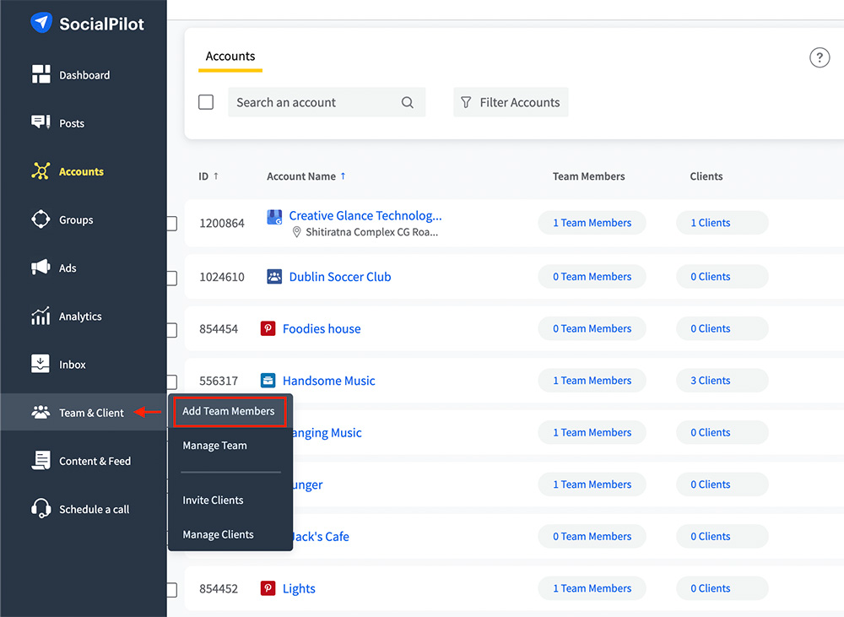Click the Clients column header

pyautogui.click(x=706, y=176)
